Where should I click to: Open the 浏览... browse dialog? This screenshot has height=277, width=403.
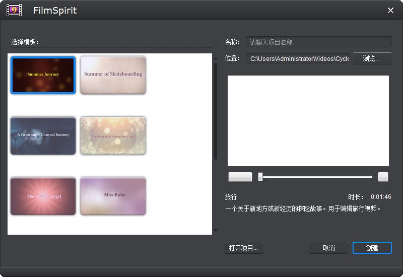(372, 58)
